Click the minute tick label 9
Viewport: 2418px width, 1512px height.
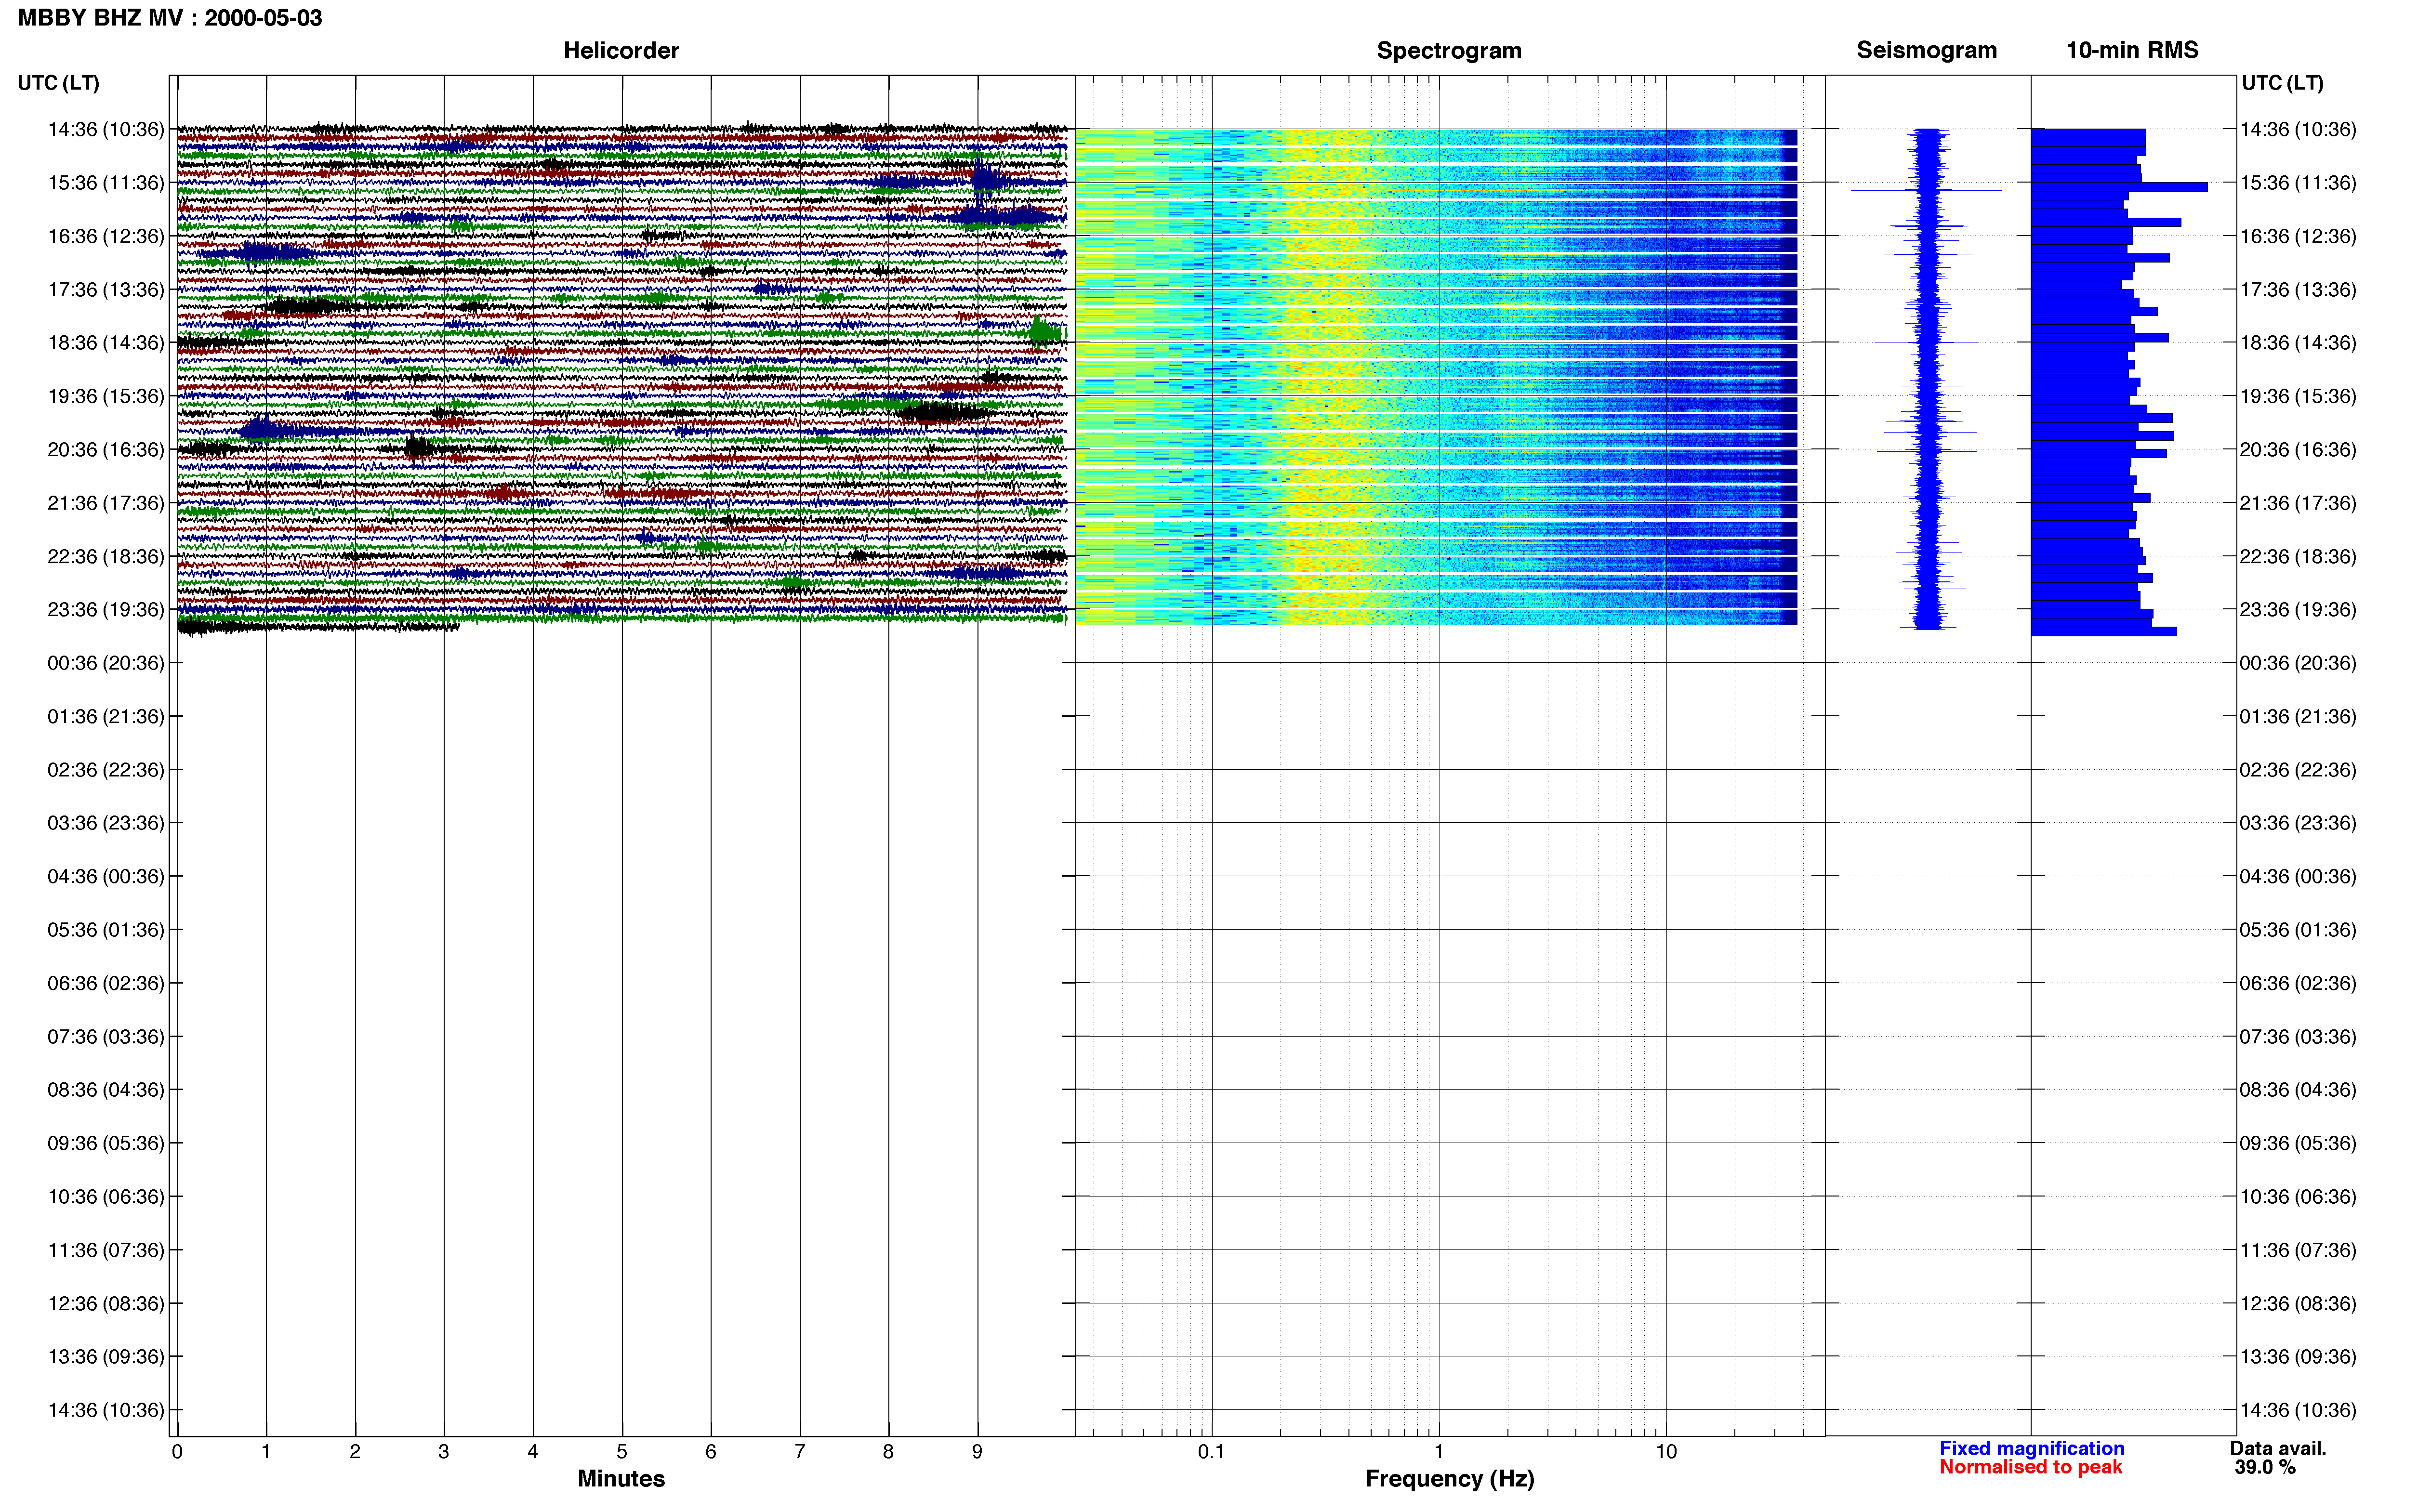pyautogui.click(x=977, y=1452)
